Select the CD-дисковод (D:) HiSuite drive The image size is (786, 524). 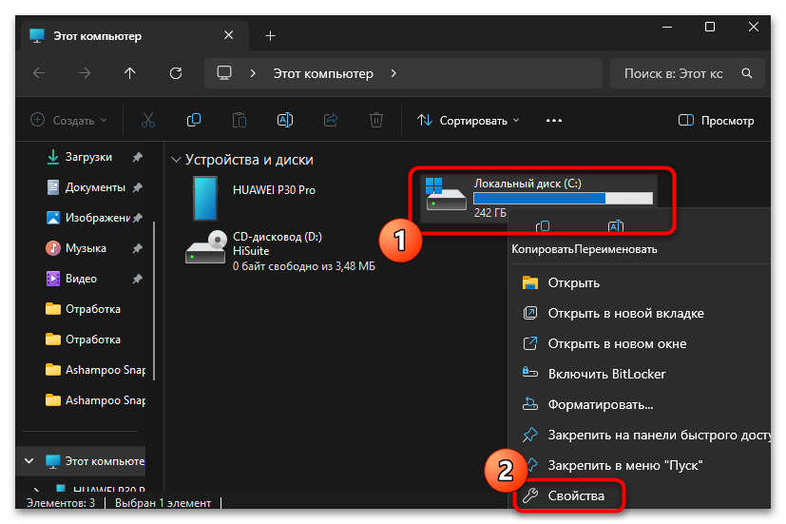pyautogui.click(x=279, y=251)
